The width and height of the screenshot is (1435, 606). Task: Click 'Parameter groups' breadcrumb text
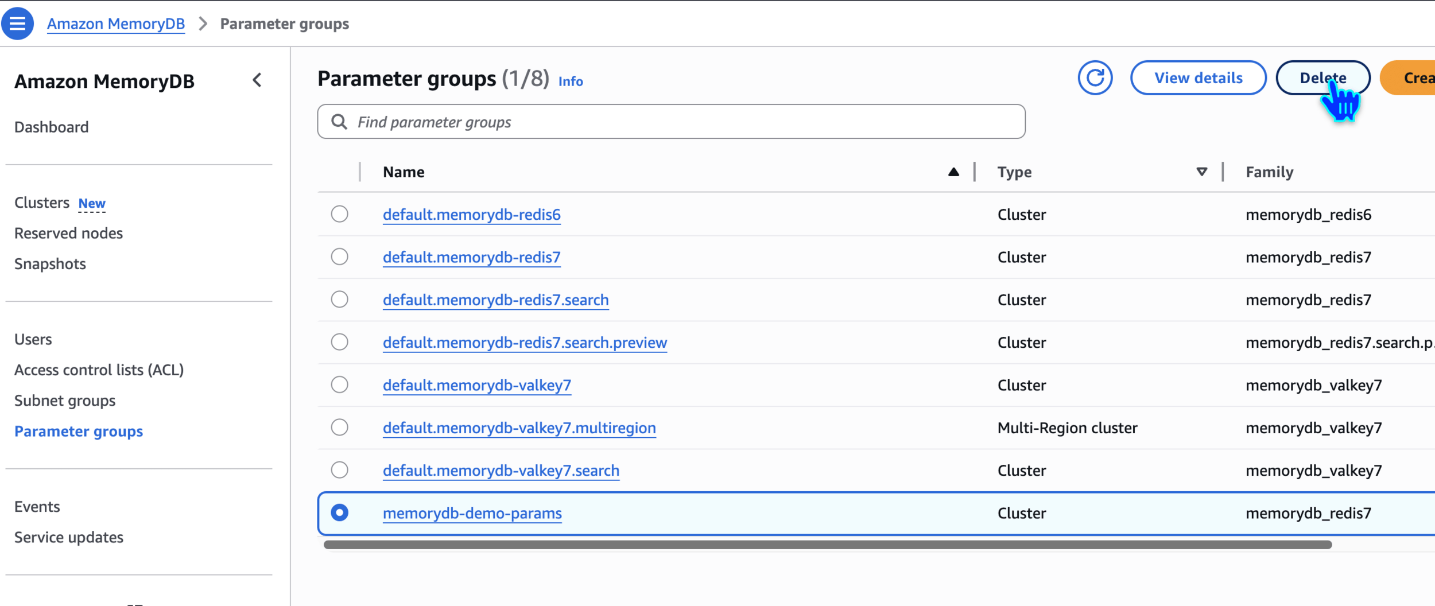tap(285, 24)
